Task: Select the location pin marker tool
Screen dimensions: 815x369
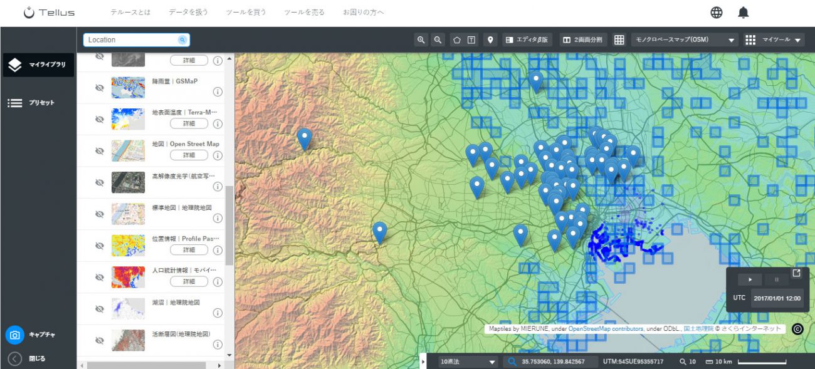Action: [490, 39]
